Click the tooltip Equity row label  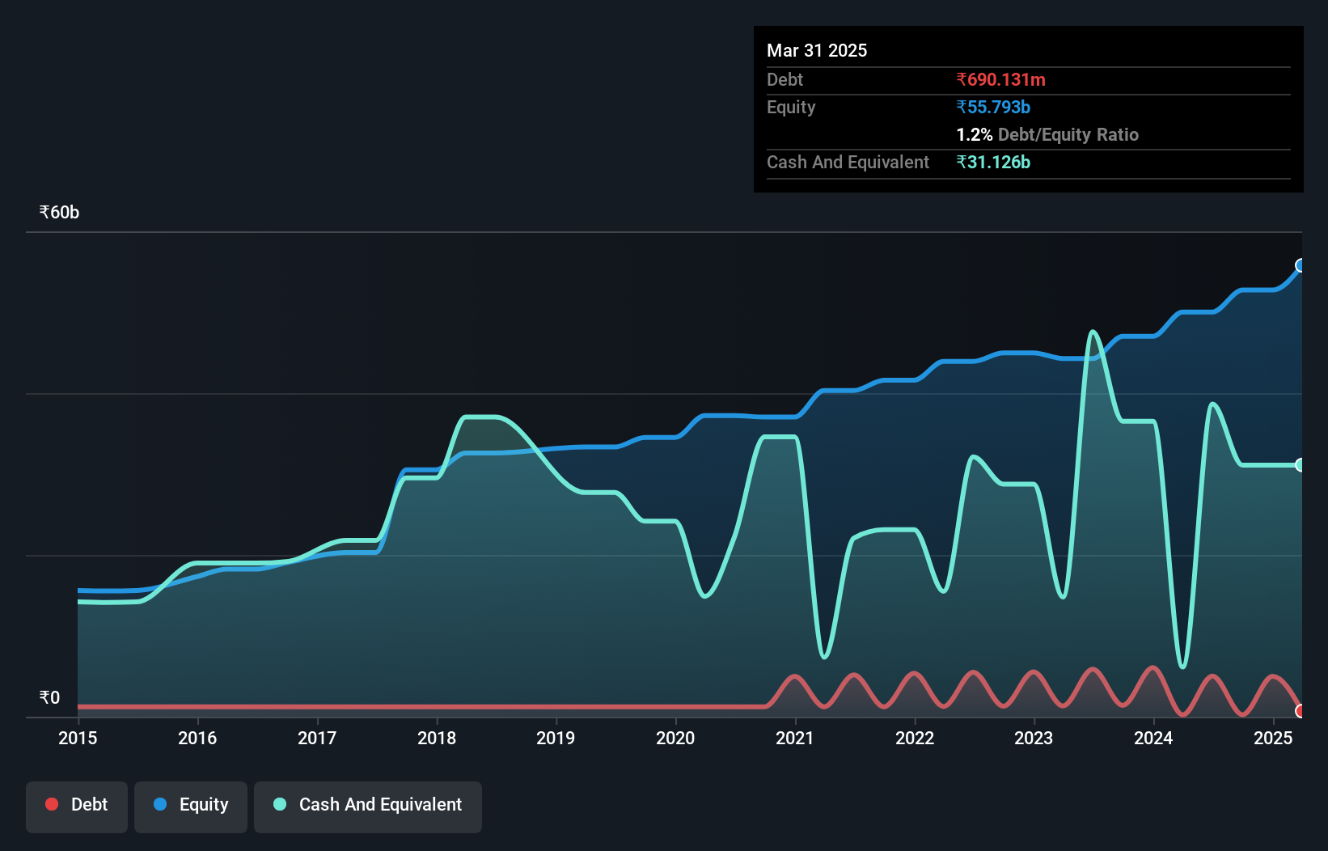pyautogui.click(x=791, y=107)
